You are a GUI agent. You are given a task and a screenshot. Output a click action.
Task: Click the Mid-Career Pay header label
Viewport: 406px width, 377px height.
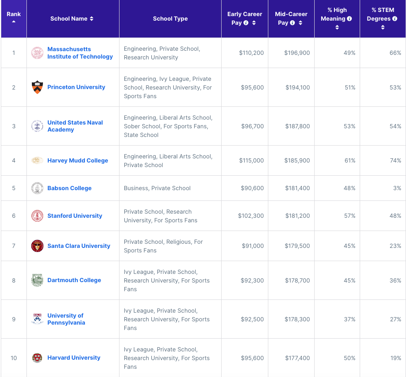[x=291, y=18]
